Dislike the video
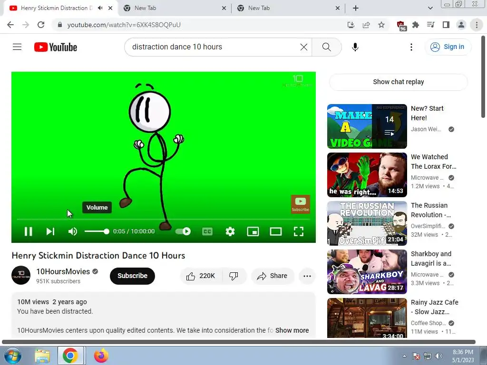This screenshot has height=365, width=487. tap(234, 276)
